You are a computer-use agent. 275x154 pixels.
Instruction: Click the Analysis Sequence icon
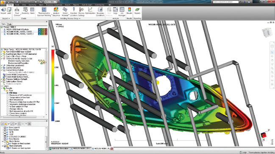[56, 12]
